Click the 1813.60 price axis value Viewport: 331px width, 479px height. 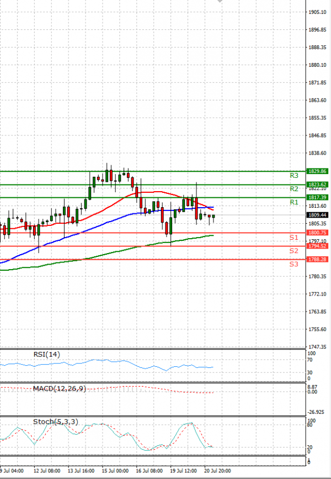pos(318,206)
